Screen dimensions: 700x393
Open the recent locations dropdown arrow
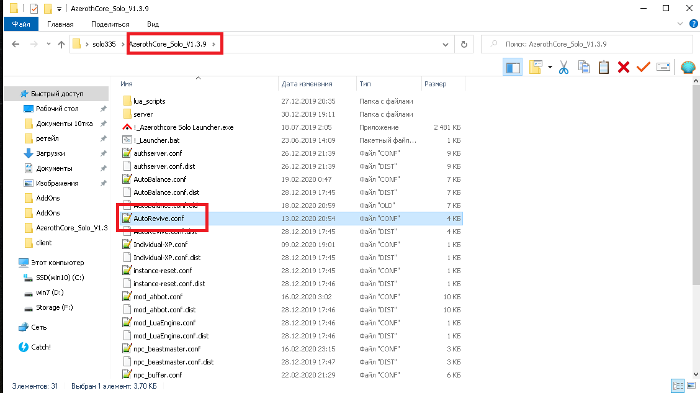tap(48, 44)
